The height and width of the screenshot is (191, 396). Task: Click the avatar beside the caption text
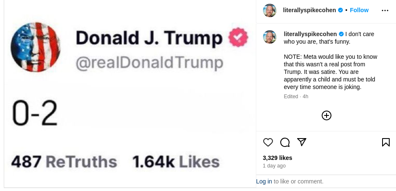point(270,37)
